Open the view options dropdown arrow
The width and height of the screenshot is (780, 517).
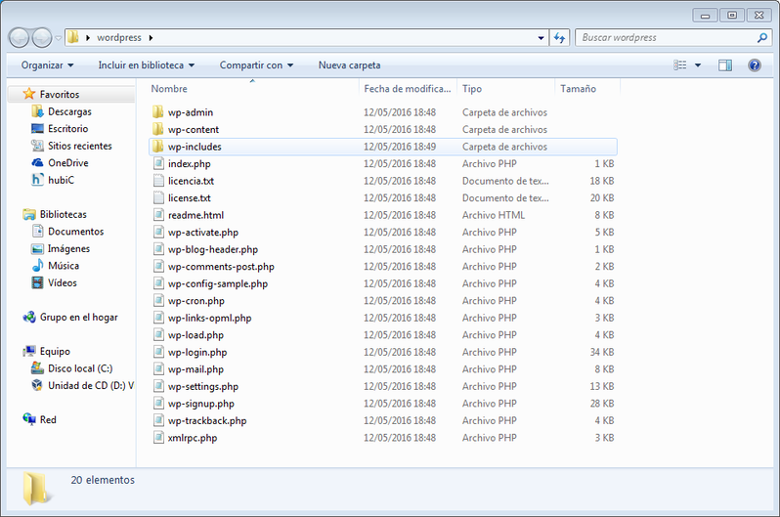pos(698,65)
